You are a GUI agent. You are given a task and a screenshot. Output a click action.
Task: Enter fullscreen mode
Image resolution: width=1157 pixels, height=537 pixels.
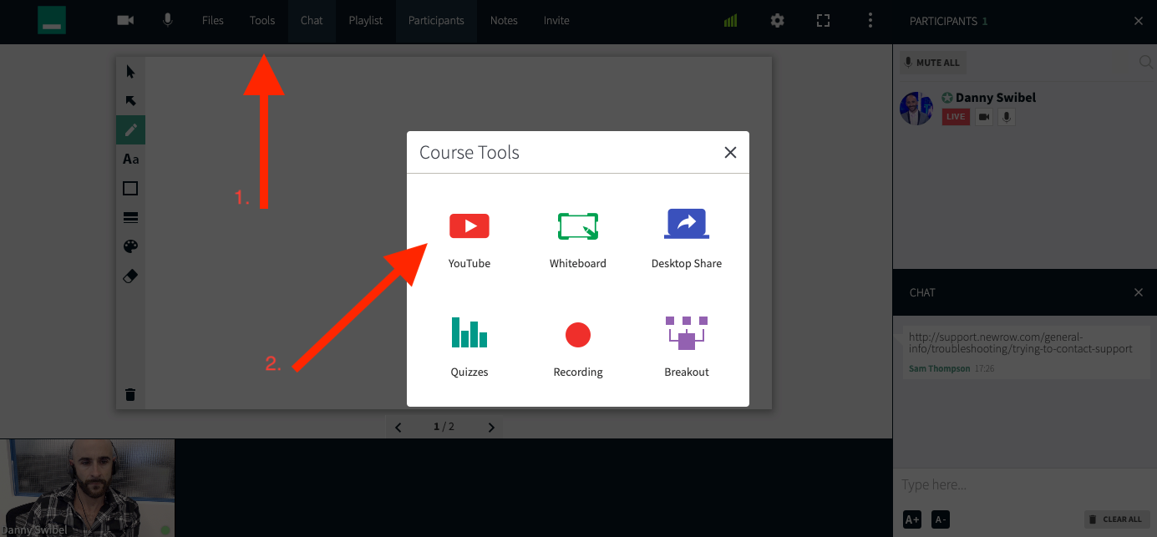[823, 21]
